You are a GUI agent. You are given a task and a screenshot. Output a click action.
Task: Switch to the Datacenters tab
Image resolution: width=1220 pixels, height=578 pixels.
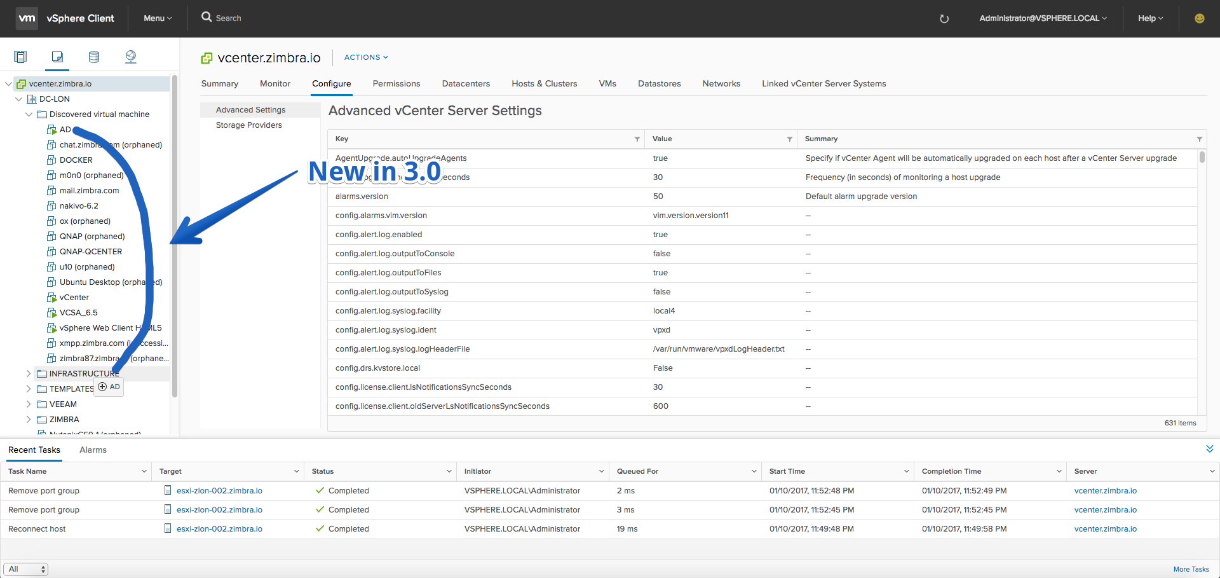click(466, 83)
